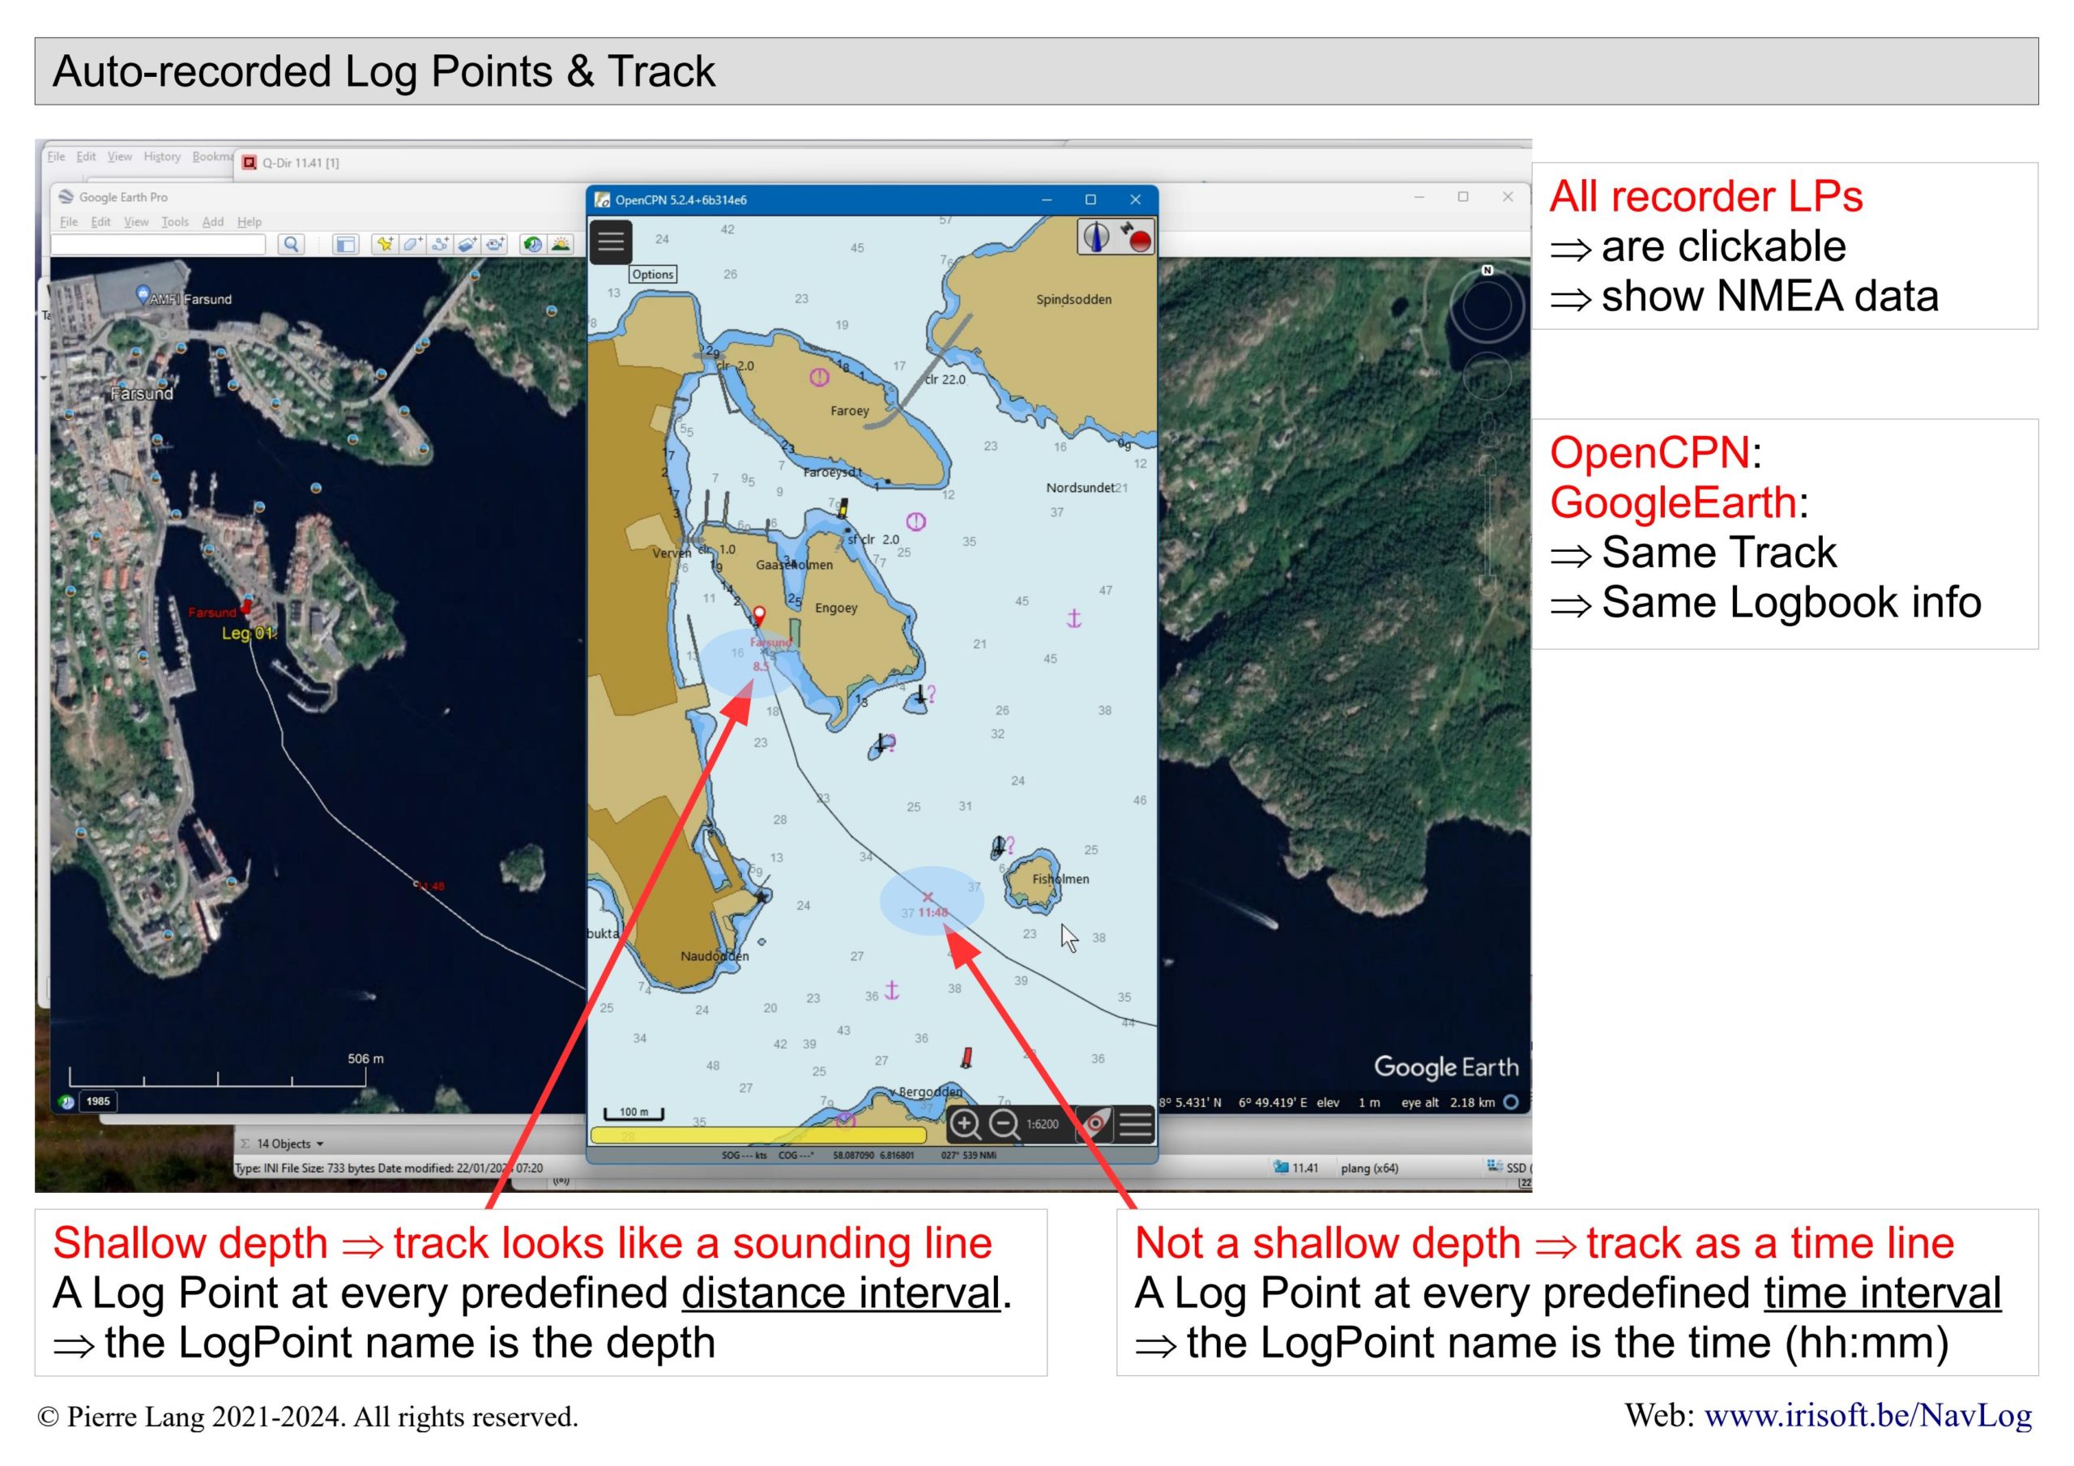Click the OpenCPN compass north-up icon
Image resolution: width=2074 pixels, height=1466 pixels.
1097,237
